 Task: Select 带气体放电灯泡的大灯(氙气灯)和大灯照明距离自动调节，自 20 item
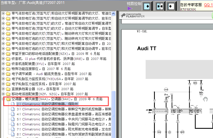(x=61, y=44)
